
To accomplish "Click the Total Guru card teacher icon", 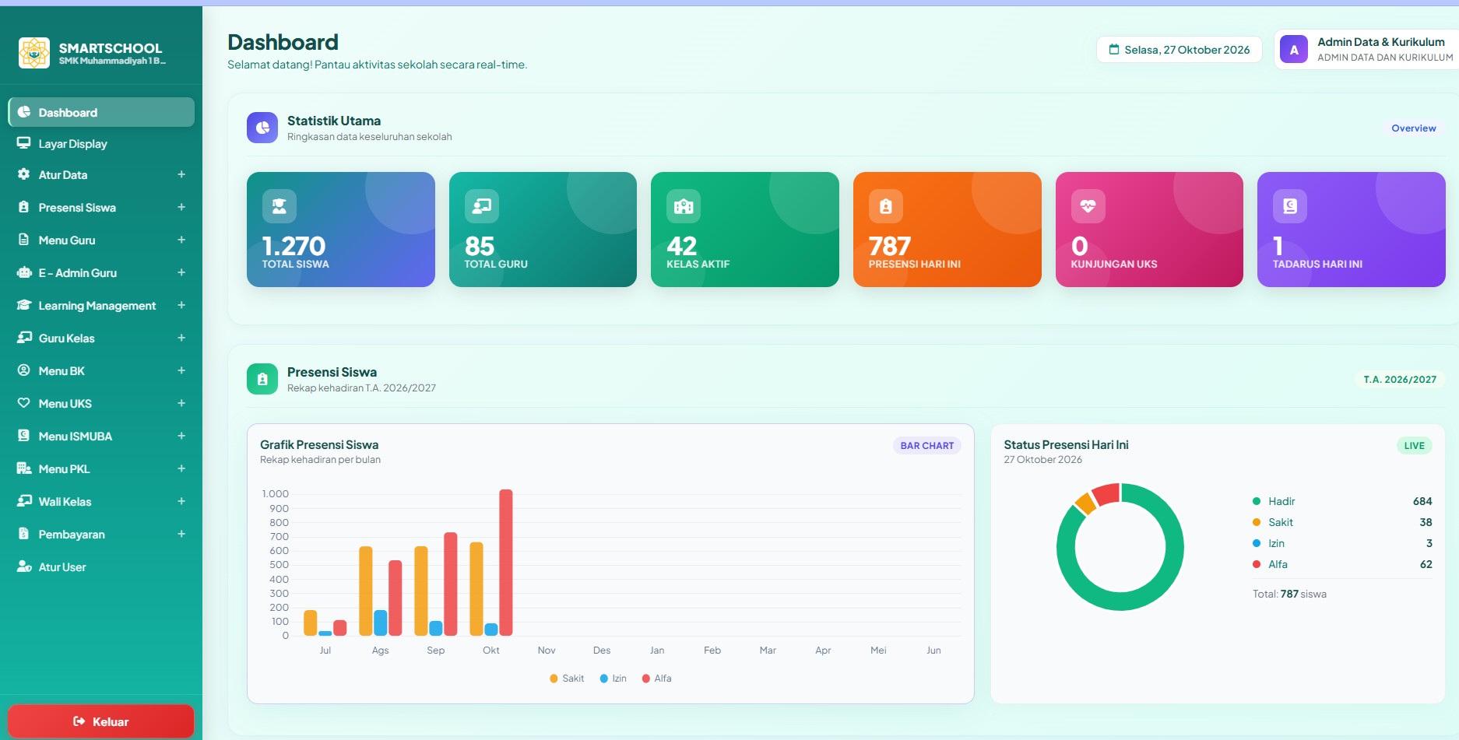I will coord(482,206).
